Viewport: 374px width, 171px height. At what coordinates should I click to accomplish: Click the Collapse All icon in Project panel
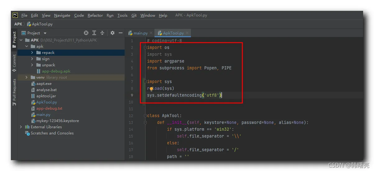point(102,33)
